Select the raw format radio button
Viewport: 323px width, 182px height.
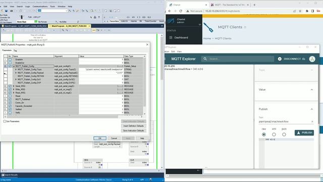coord(263,134)
